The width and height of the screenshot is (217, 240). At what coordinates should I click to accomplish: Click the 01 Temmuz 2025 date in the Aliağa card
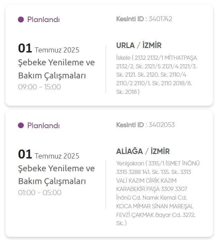pos(49,154)
